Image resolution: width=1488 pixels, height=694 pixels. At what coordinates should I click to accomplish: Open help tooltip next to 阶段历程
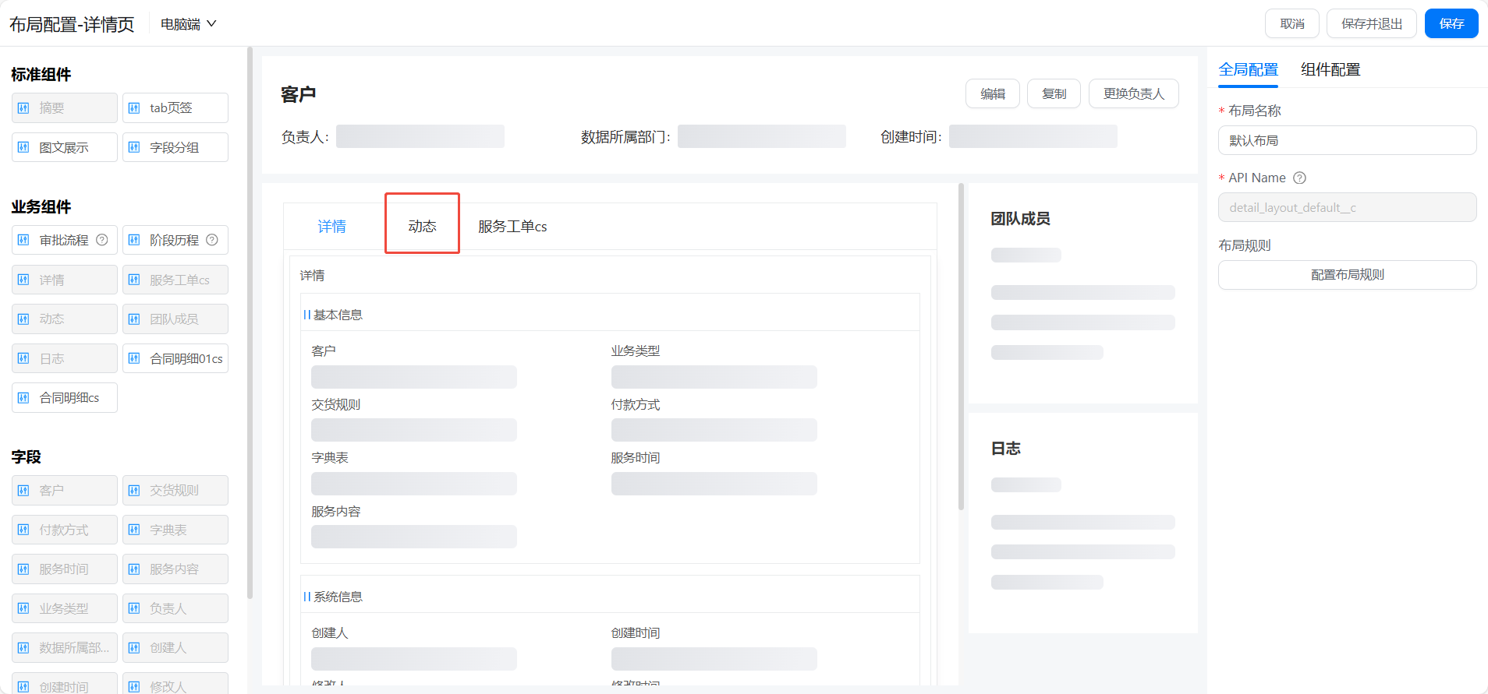(x=212, y=240)
